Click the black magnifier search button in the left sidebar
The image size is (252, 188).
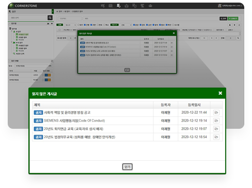point(50,18)
